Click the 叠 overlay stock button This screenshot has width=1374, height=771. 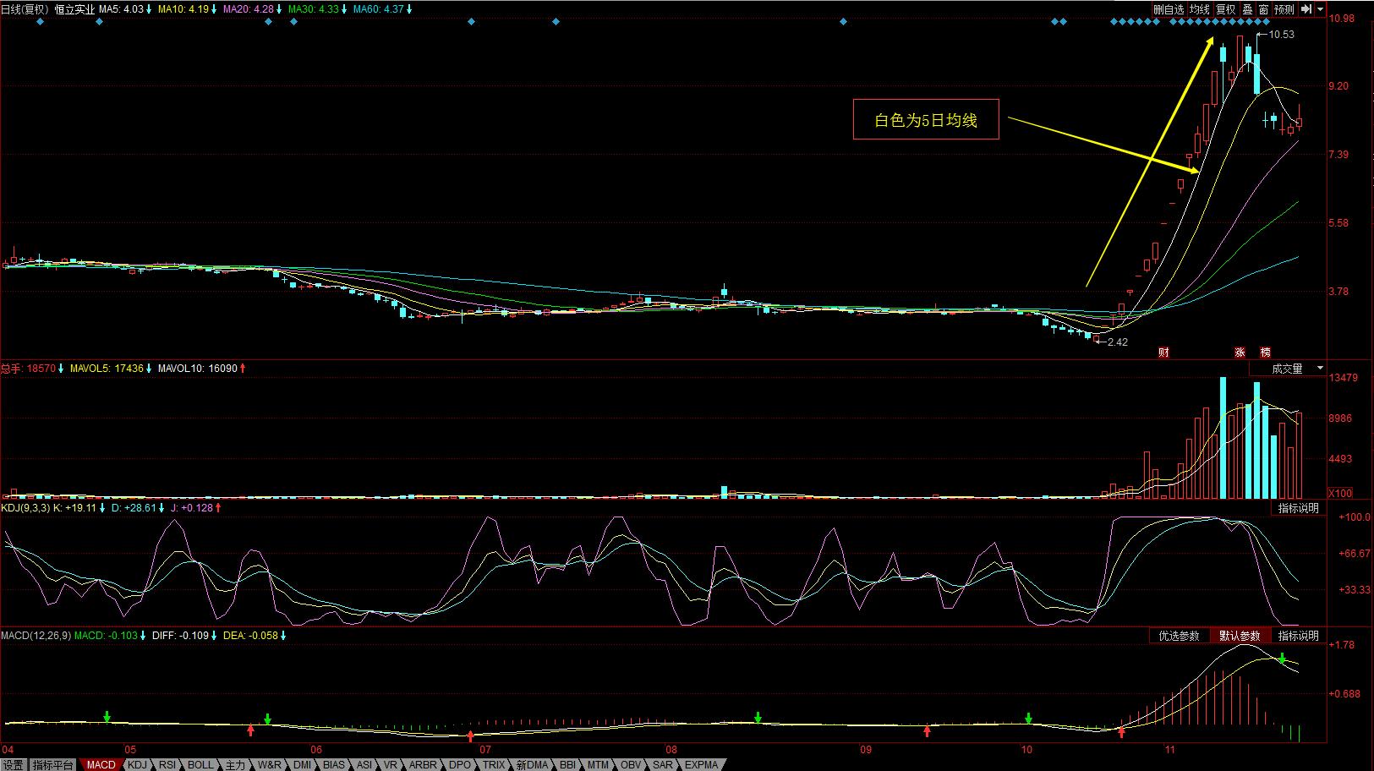[x=1247, y=9]
